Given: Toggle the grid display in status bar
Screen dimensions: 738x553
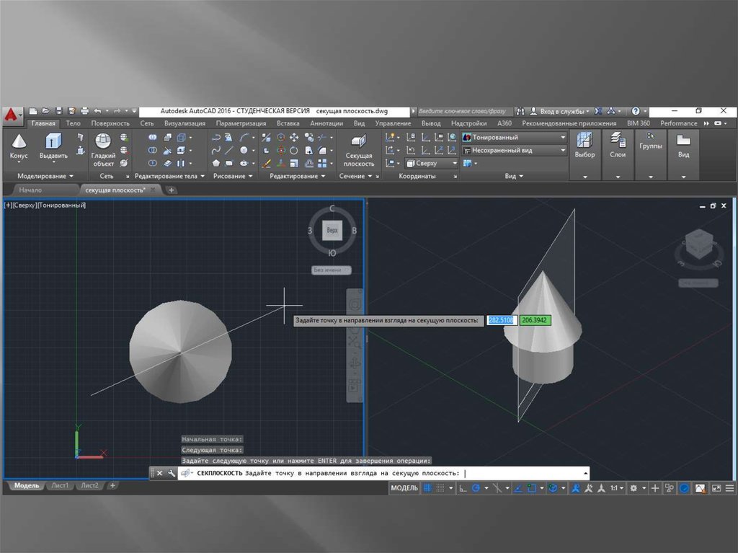Looking at the screenshot, I should coord(427,488).
